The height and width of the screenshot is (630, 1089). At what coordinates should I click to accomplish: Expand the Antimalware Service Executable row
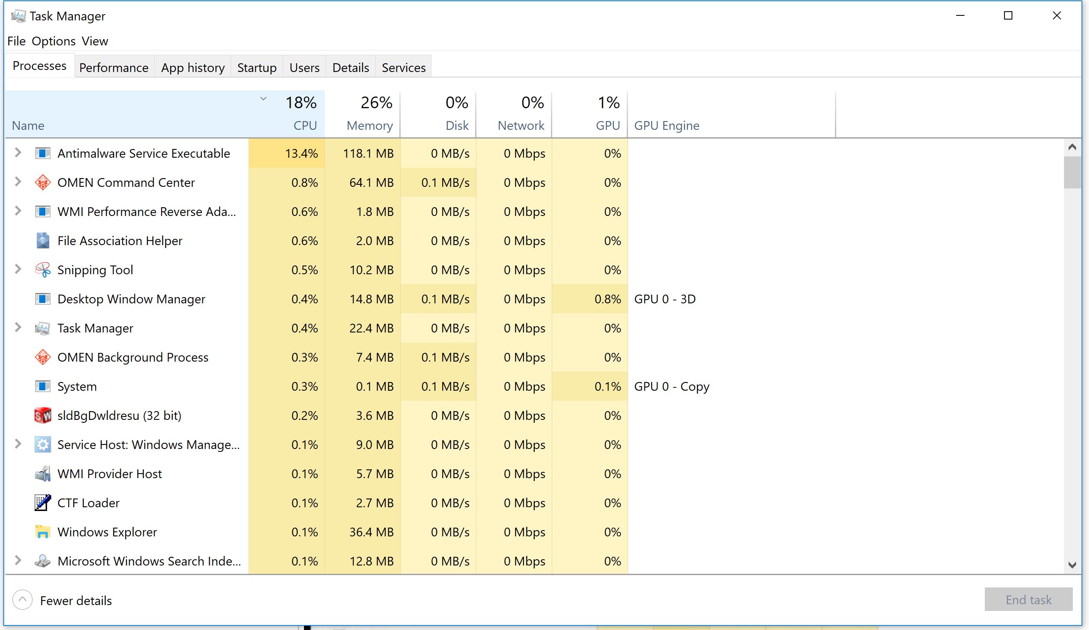point(18,152)
